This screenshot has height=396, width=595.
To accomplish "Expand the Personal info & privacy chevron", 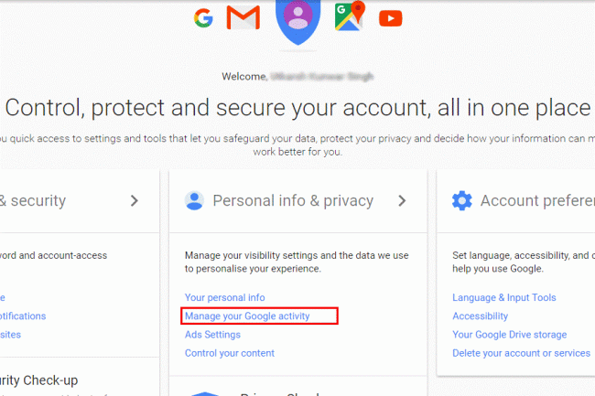I will pos(401,200).
